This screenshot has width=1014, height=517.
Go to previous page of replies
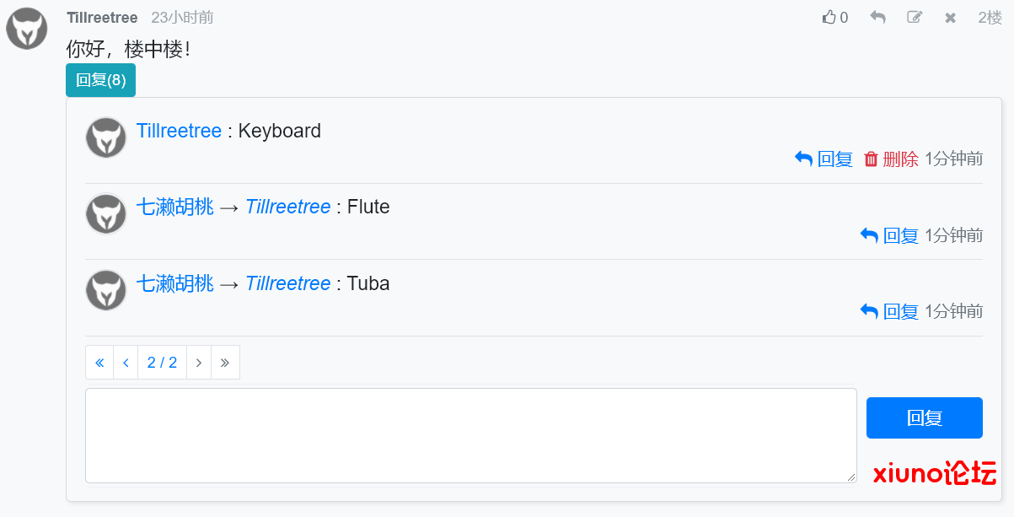126,363
